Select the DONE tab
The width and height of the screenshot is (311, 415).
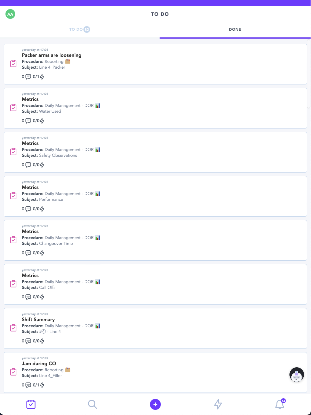pos(235,29)
